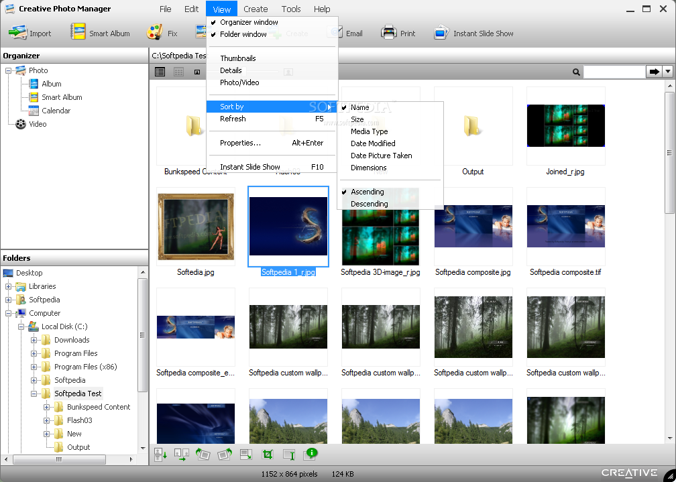Select the Desktop item in the Folders tree

30,273
